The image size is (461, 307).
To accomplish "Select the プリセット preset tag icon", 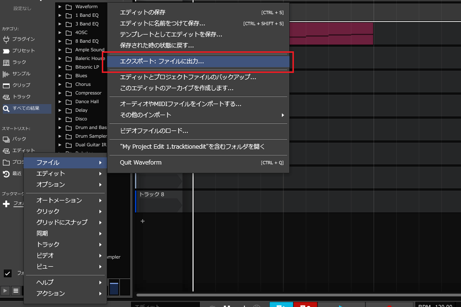I will [x=6, y=51].
